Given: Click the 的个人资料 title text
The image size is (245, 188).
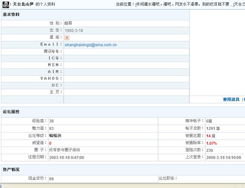Looking at the screenshot, I should pos(45,4).
